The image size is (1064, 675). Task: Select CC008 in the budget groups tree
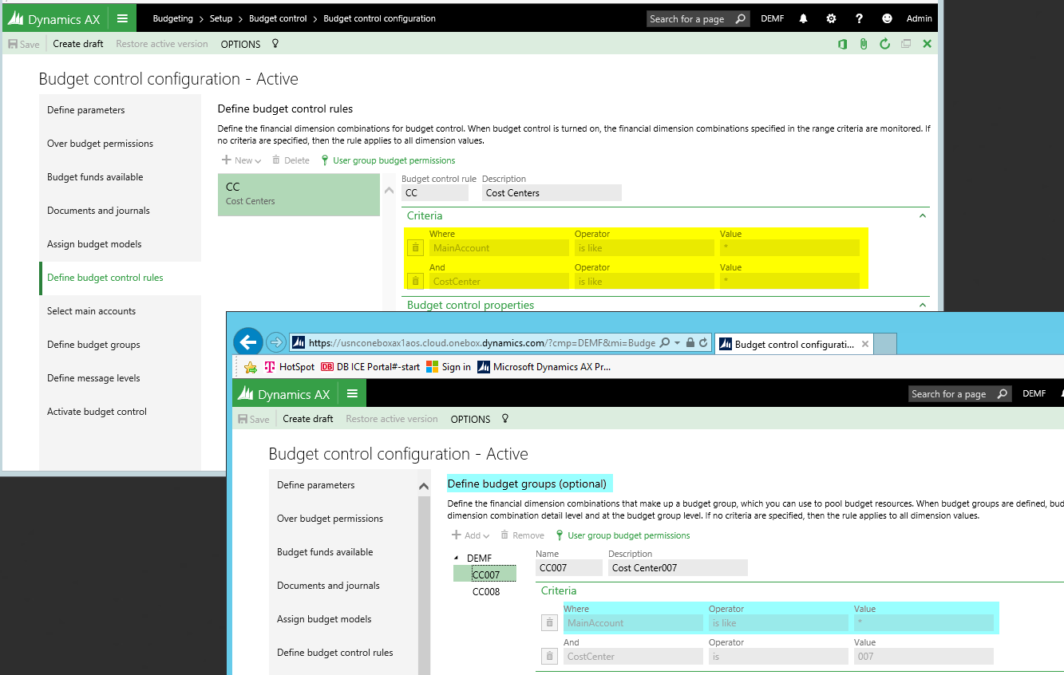[485, 592]
